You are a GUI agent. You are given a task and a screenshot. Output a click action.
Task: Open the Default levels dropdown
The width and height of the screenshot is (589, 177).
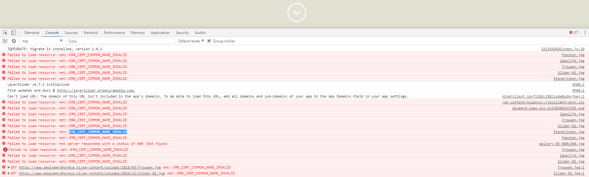pyautogui.click(x=191, y=41)
